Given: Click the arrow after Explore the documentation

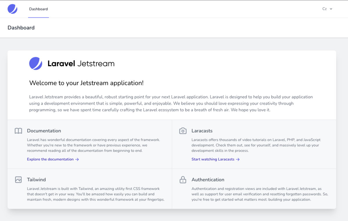Looking at the screenshot, I should tap(77, 159).
